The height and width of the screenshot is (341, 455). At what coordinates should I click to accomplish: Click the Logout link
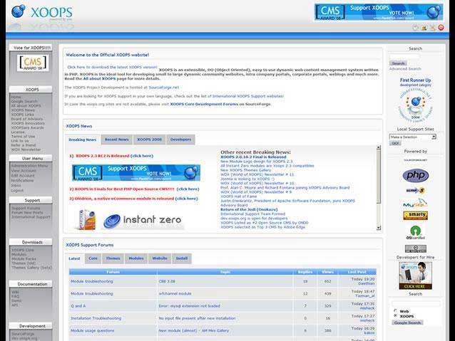(x=17, y=190)
